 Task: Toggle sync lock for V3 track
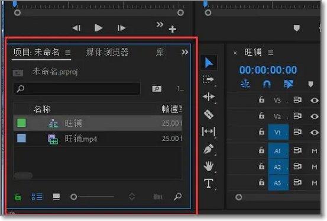(x=297, y=100)
